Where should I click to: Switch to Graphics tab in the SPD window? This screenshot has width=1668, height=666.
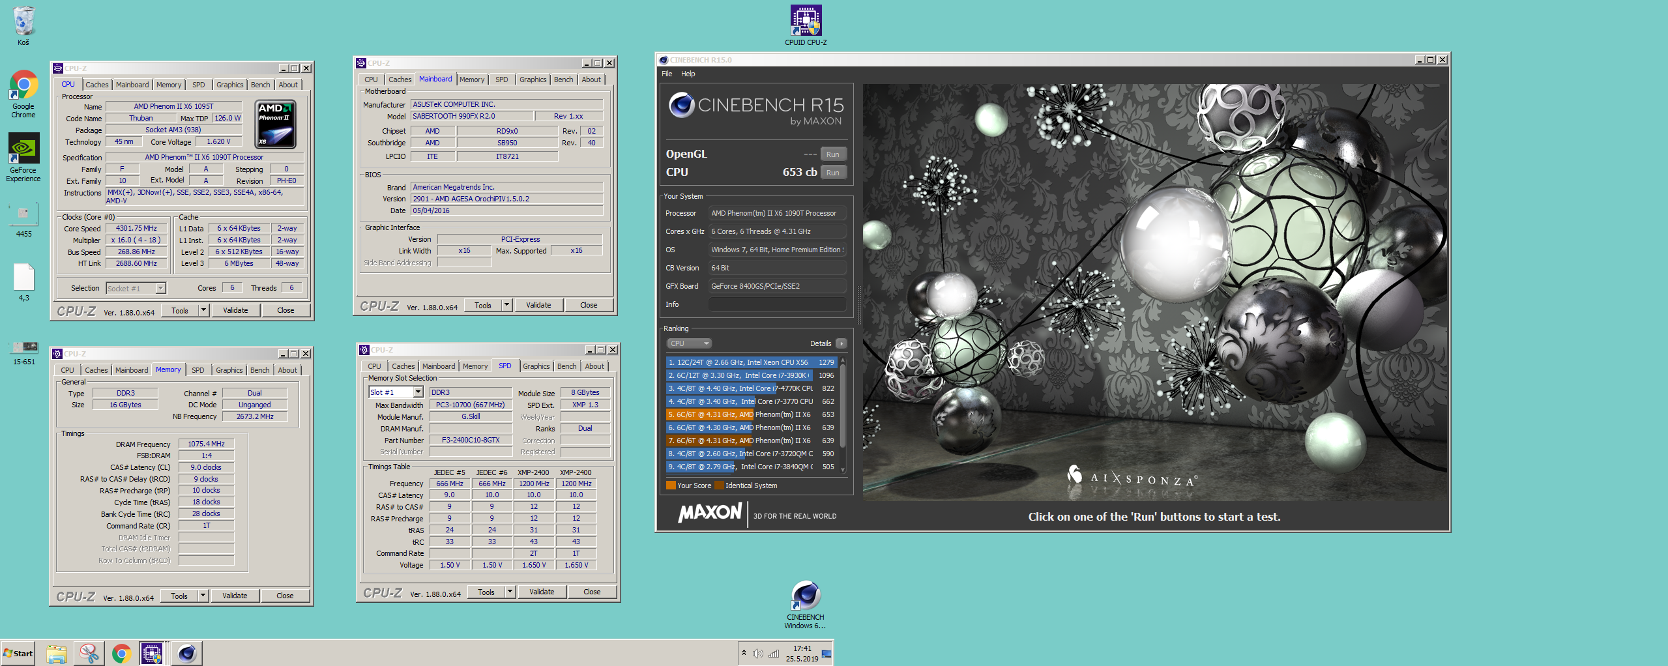click(x=536, y=366)
